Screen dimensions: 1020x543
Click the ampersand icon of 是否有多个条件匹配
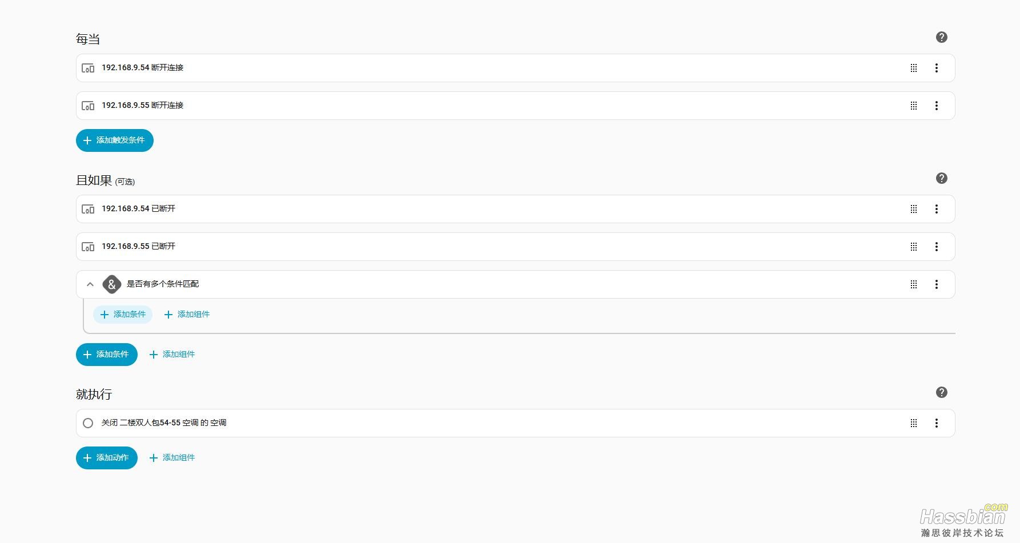pos(112,284)
